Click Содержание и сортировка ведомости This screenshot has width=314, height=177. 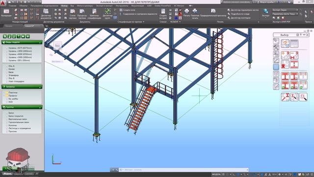[138, 14]
